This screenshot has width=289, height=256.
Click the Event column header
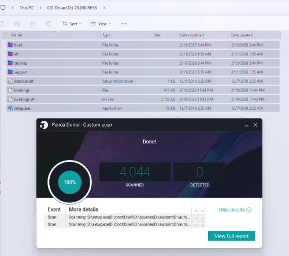pyautogui.click(x=54, y=209)
